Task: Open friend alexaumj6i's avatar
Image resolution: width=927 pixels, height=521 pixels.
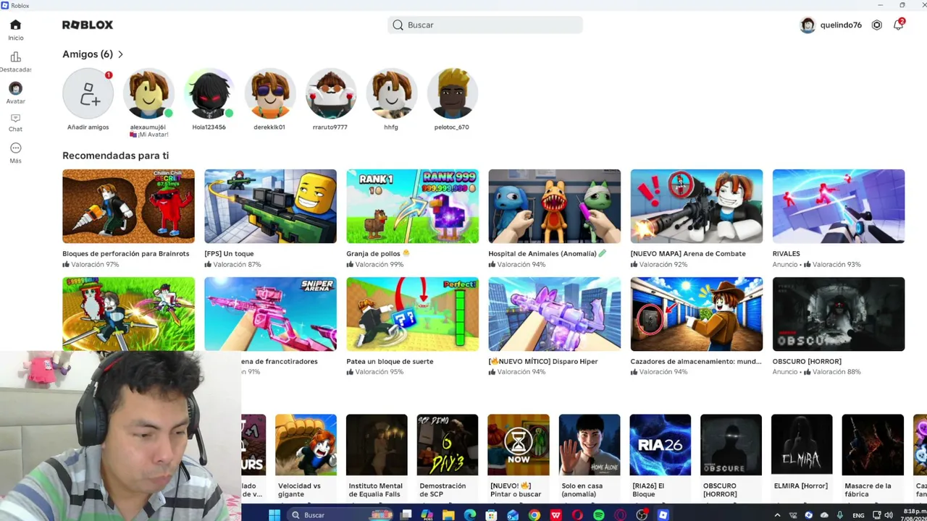Action: click(148, 93)
